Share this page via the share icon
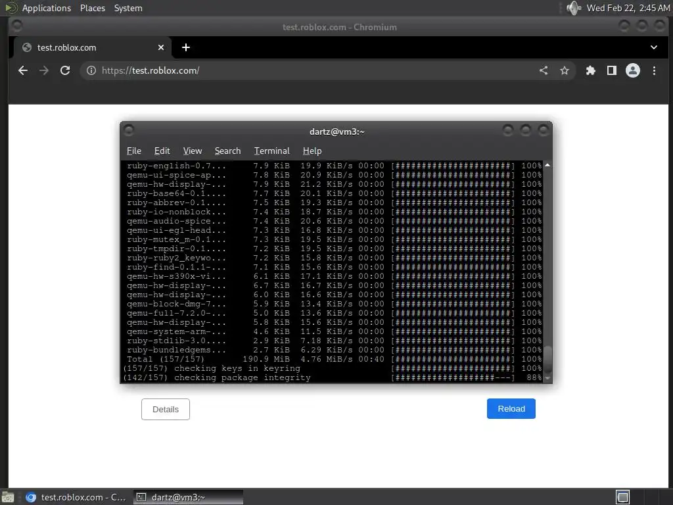Viewport: 673px width, 505px height. (544, 70)
